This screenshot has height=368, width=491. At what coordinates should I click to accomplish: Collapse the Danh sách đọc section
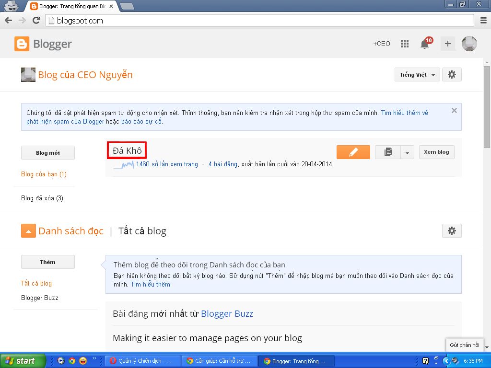tap(28, 231)
